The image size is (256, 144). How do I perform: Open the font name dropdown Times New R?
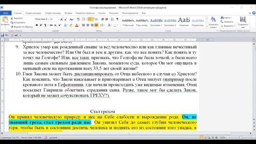click(48, 19)
